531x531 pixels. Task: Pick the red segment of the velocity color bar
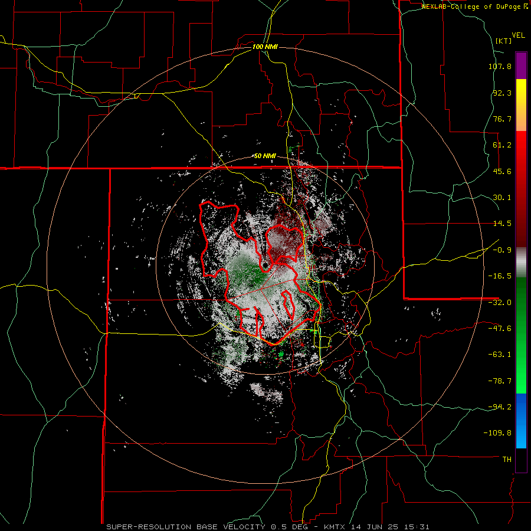click(x=521, y=189)
